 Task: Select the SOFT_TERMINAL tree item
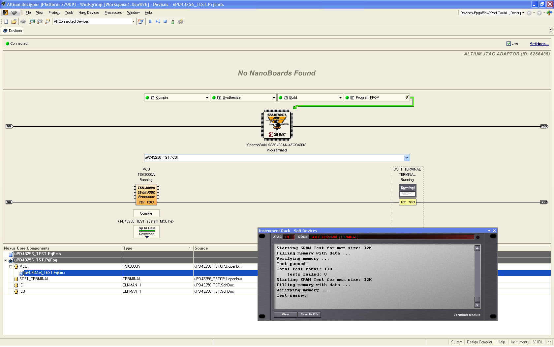point(34,279)
